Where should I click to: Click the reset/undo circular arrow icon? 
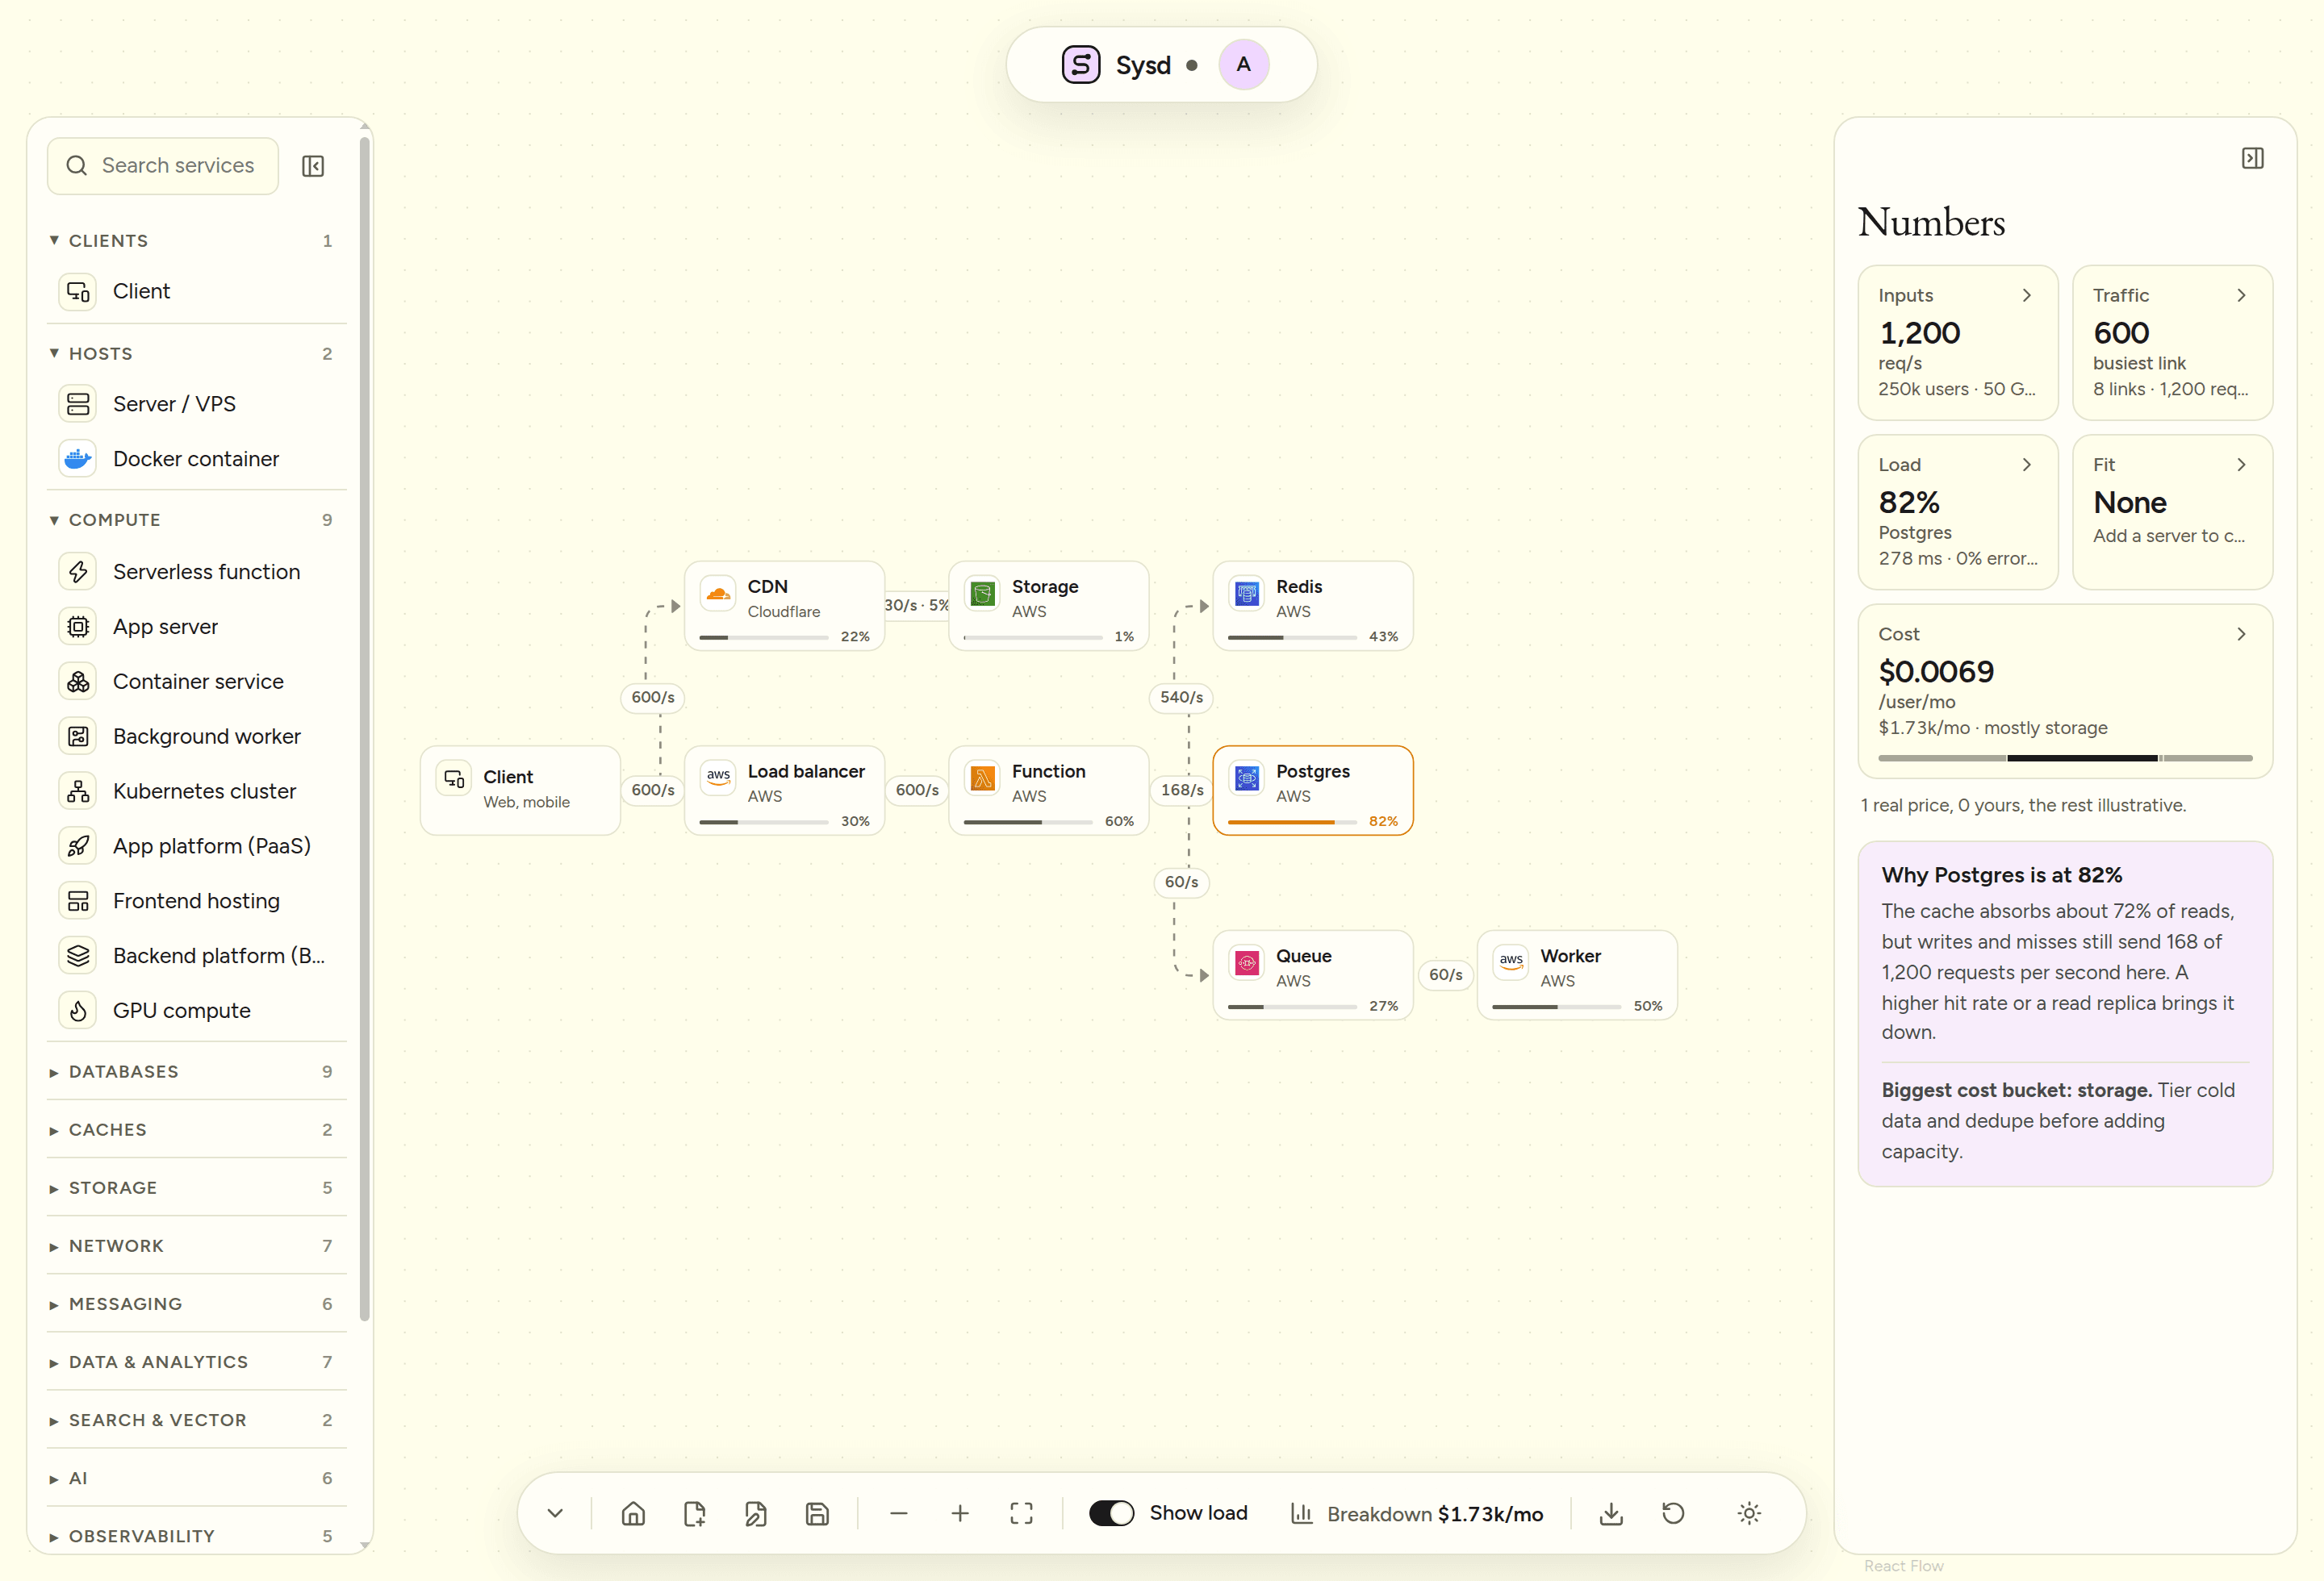1673,1513
